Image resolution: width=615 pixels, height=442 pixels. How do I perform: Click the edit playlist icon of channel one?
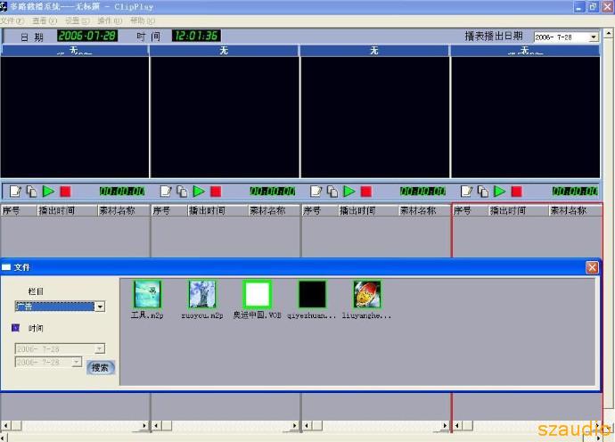point(15,192)
